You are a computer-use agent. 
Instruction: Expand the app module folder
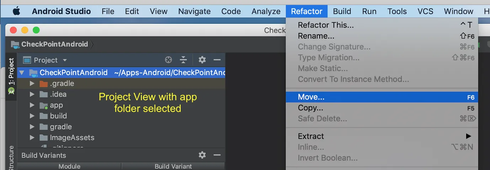tap(32, 105)
